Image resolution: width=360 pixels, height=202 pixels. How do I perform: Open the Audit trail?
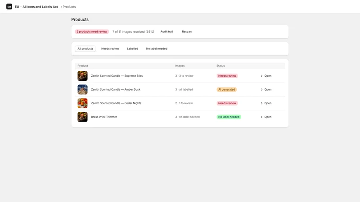pyautogui.click(x=166, y=31)
